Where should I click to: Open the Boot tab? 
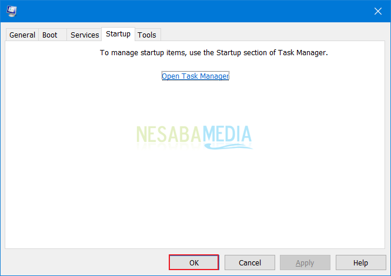pyautogui.click(x=49, y=35)
